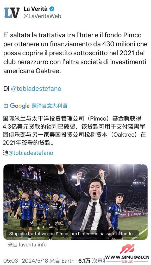Open La Verità display name

click(35, 9)
